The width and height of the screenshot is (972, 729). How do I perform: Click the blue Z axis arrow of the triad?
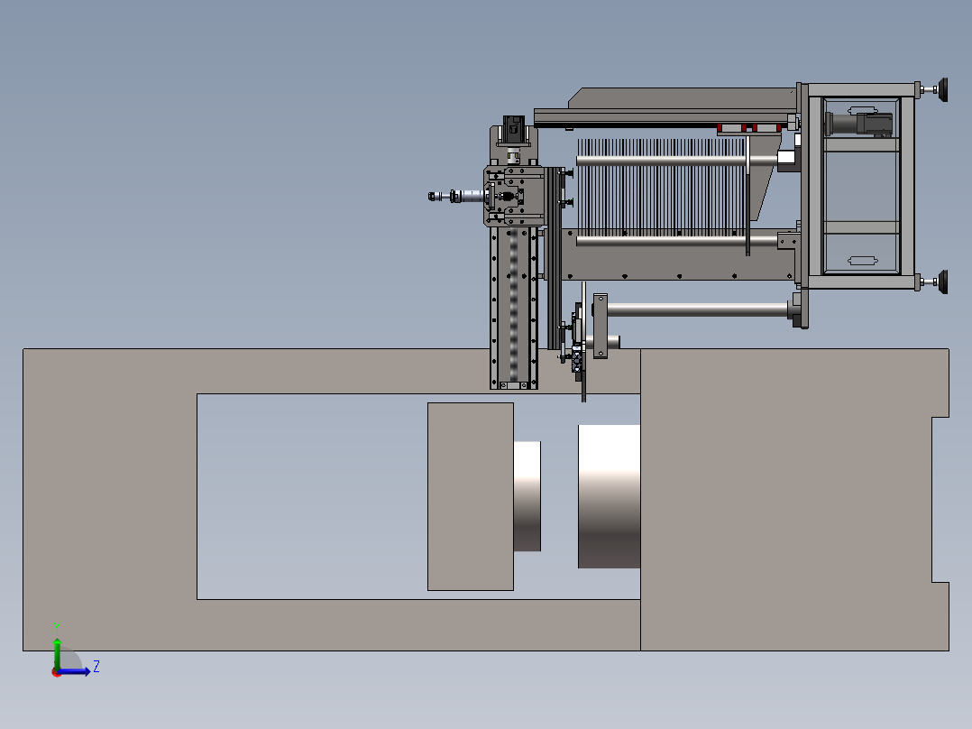(76, 671)
